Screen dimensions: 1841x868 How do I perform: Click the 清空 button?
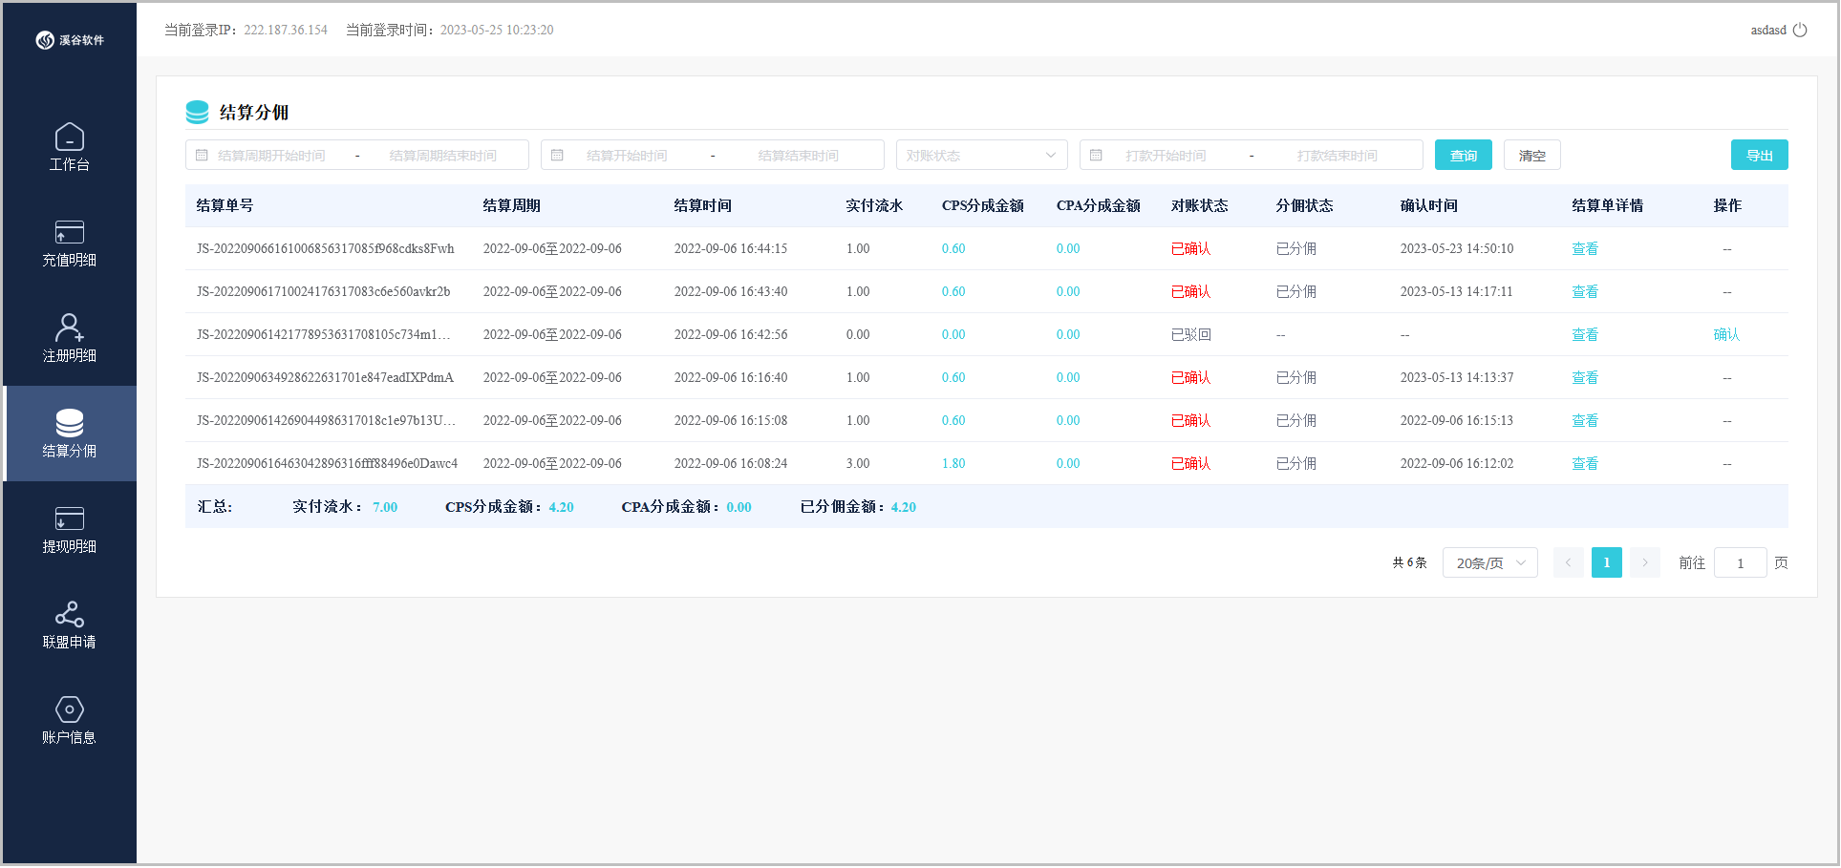point(1531,155)
